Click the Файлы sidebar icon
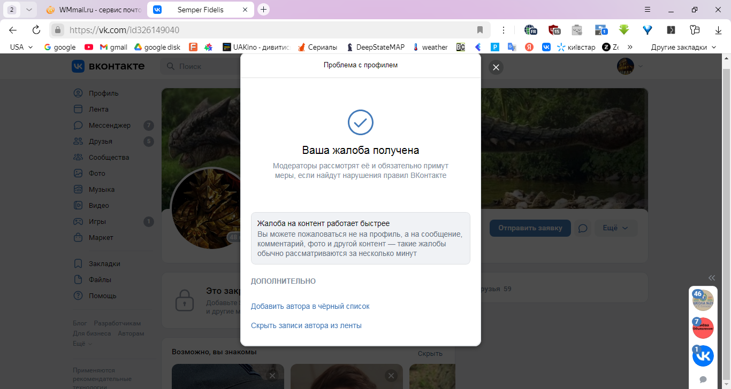This screenshot has height=389, width=731. click(x=78, y=279)
